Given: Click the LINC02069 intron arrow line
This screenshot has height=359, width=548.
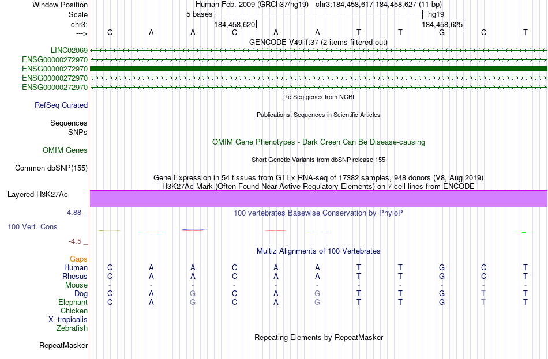Looking at the screenshot, I should (318, 51).
